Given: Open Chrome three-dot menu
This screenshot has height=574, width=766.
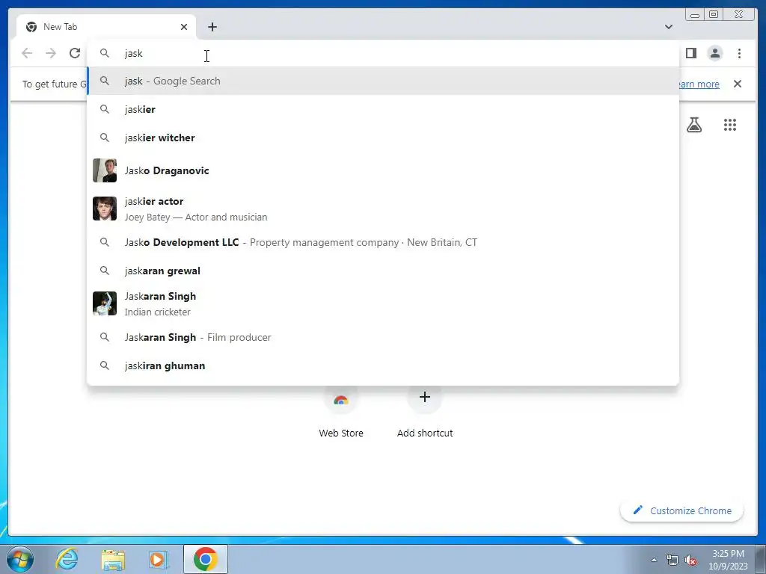Looking at the screenshot, I should 739,53.
